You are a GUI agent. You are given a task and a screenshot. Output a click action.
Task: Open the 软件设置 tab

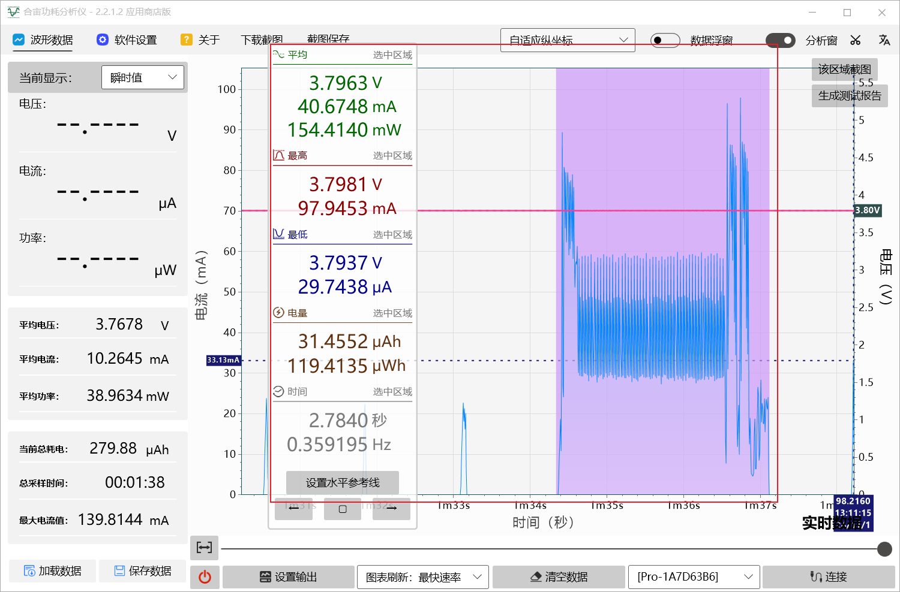[x=127, y=40]
